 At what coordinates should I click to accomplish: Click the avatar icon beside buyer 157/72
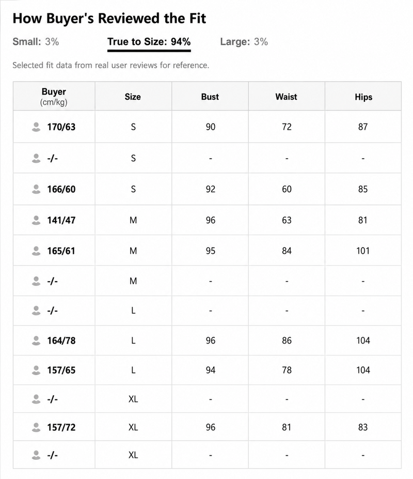point(36,427)
